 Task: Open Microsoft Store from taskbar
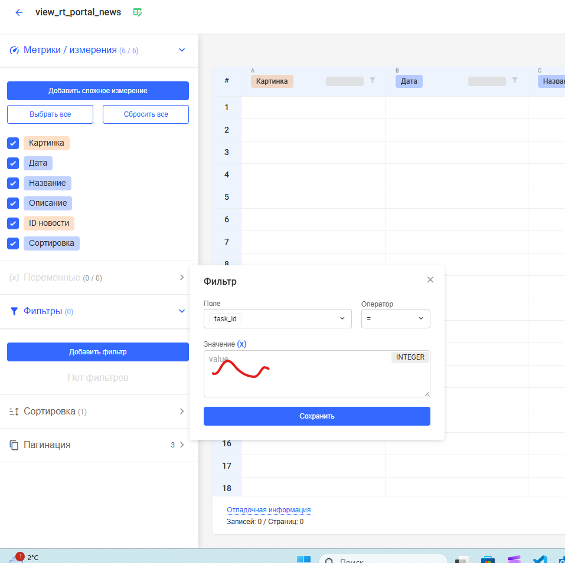pyautogui.click(x=488, y=559)
